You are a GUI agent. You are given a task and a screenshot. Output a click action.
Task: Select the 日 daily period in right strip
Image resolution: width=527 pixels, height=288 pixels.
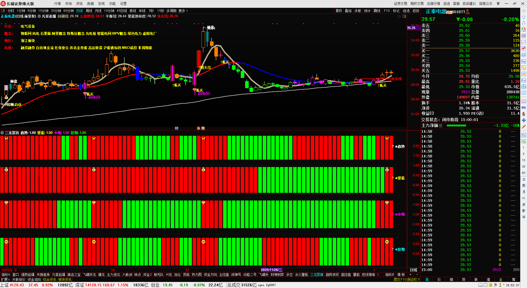pyautogui.click(x=524, y=179)
